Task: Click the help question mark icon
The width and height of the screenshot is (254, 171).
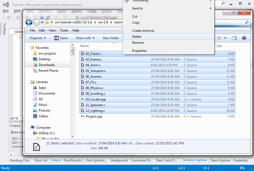Action: pos(244,38)
